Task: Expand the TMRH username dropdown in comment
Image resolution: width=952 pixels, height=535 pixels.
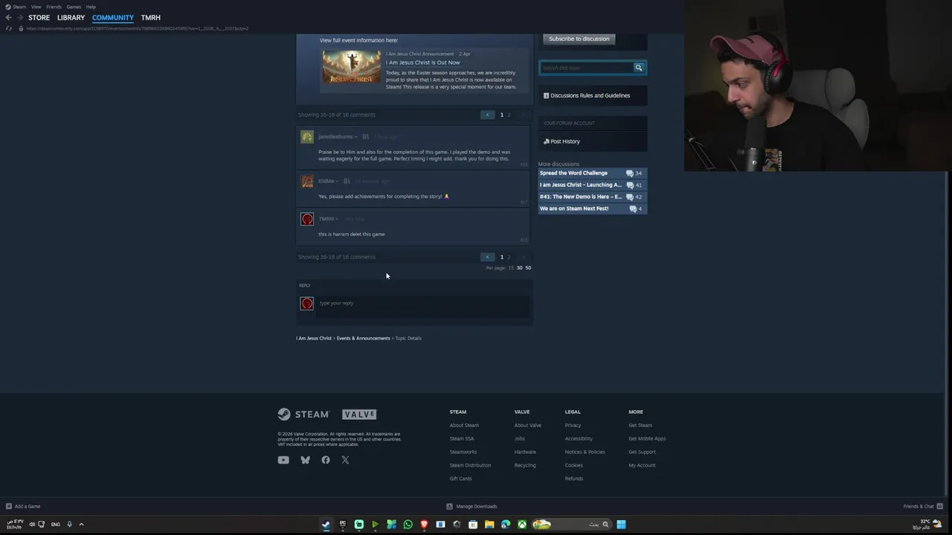Action: pos(337,219)
